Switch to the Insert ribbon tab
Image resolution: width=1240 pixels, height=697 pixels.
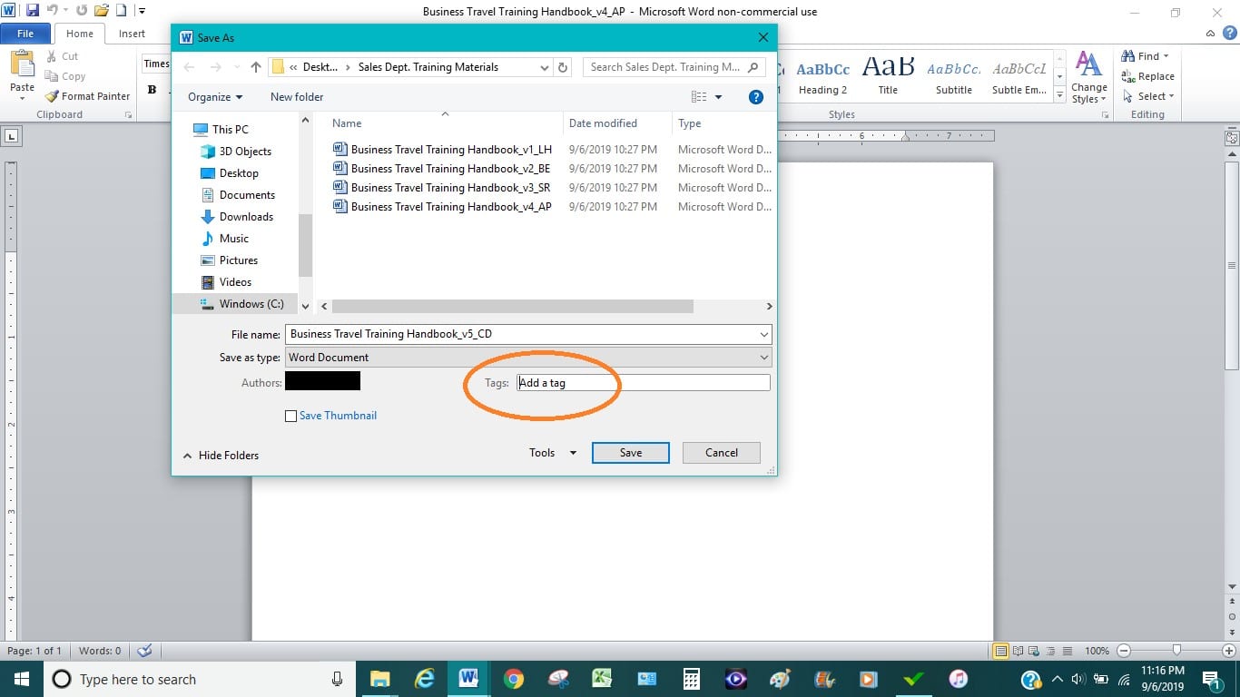pos(133,33)
